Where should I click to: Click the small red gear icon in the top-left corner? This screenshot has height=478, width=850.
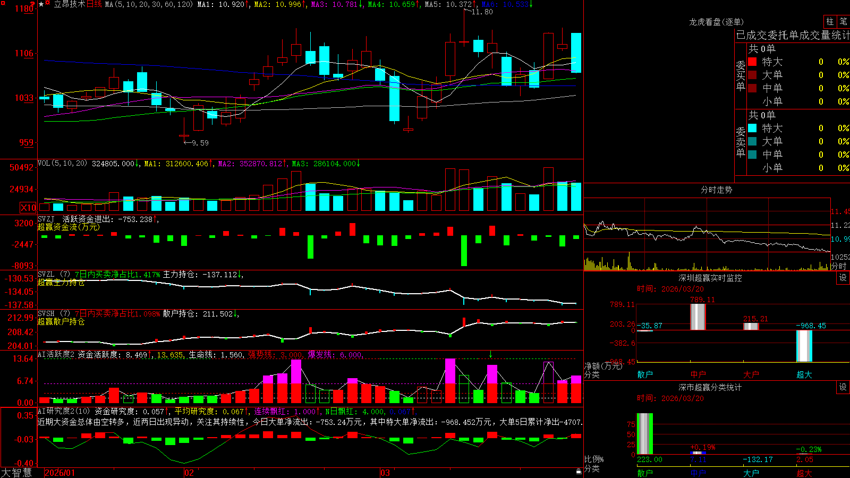pyautogui.click(x=3, y=3)
